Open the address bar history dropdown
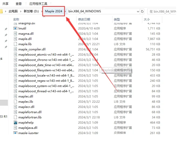The image size is (179, 143). pyautogui.click(x=138, y=12)
